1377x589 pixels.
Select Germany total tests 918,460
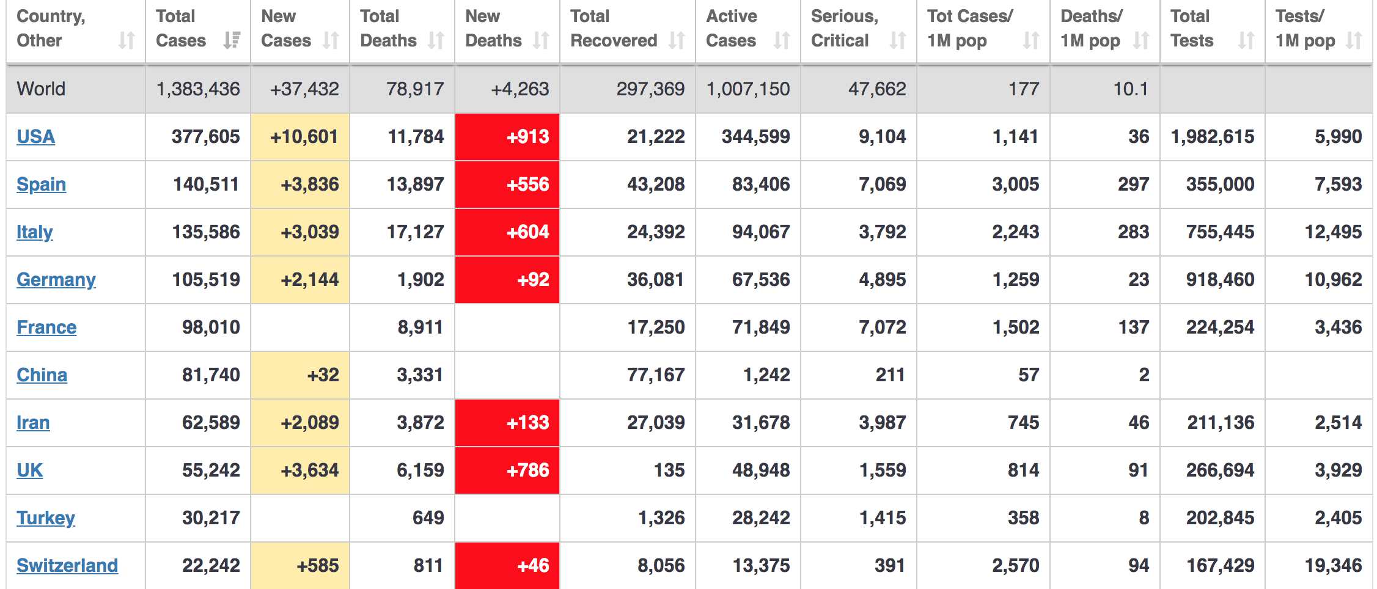(1221, 279)
